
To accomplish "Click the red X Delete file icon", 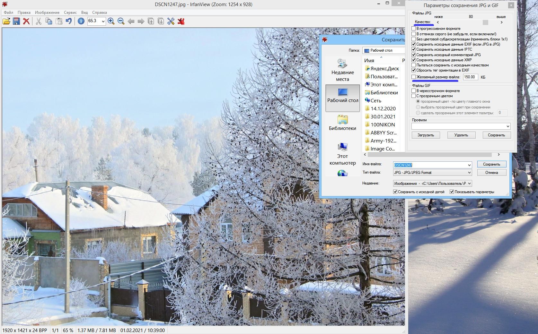I will pyautogui.click(x=26, y=21).
